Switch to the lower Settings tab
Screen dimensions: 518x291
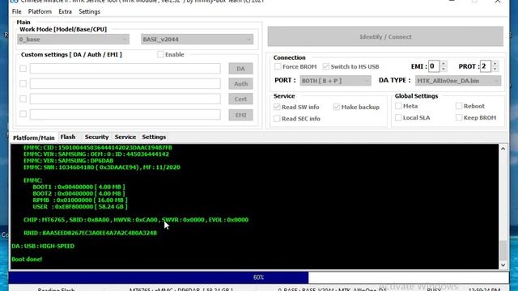coord(154,137)
